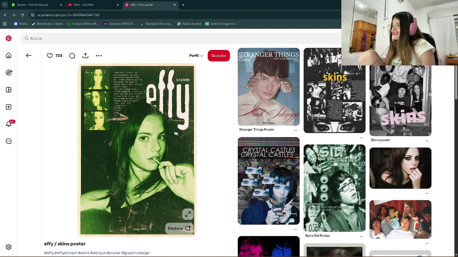Open the party group photo pin
Viewport: 458px width, 257px height.
tap(400, 219)
